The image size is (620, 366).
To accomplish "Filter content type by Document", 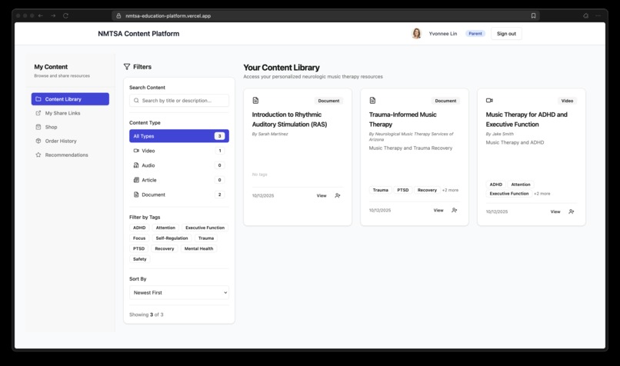I will 179,195.
